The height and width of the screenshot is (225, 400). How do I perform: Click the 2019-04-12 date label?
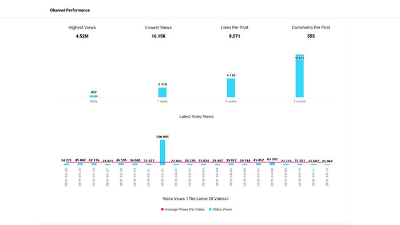click(327, 177)
